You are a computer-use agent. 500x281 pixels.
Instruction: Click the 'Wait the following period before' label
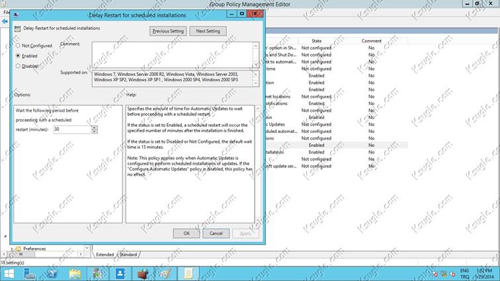coord(47,110)
